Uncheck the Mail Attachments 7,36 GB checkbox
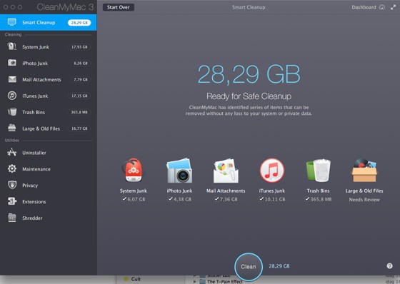The image size is (400, 284). (216, 199)
